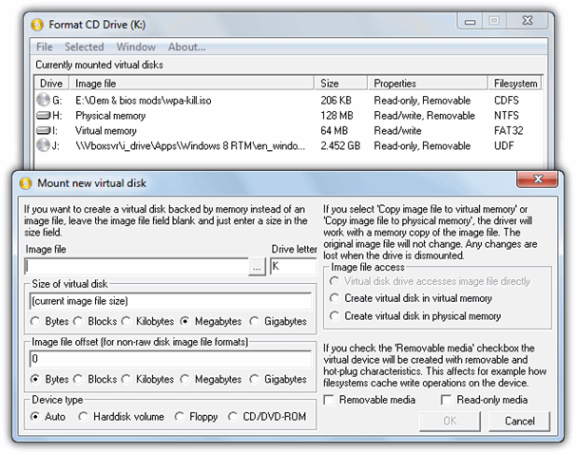Click the browse (...) button for image file

point(257,267)
